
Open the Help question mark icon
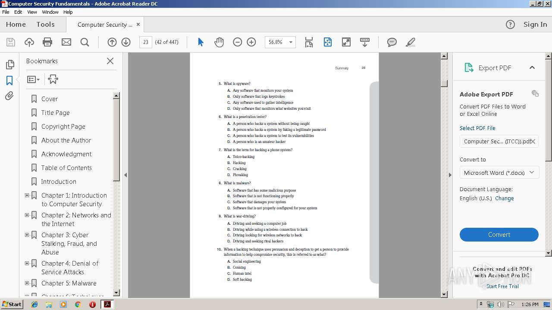[x=510, y=25]
